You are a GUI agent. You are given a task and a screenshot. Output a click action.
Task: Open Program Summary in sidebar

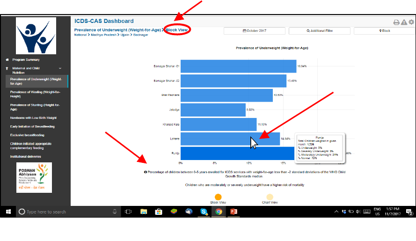pyautogui.click(x=26, y=60)
